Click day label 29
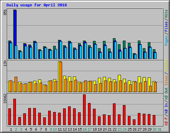The height and width of the screenshot is (133, 170). click(x=149, y=129)
